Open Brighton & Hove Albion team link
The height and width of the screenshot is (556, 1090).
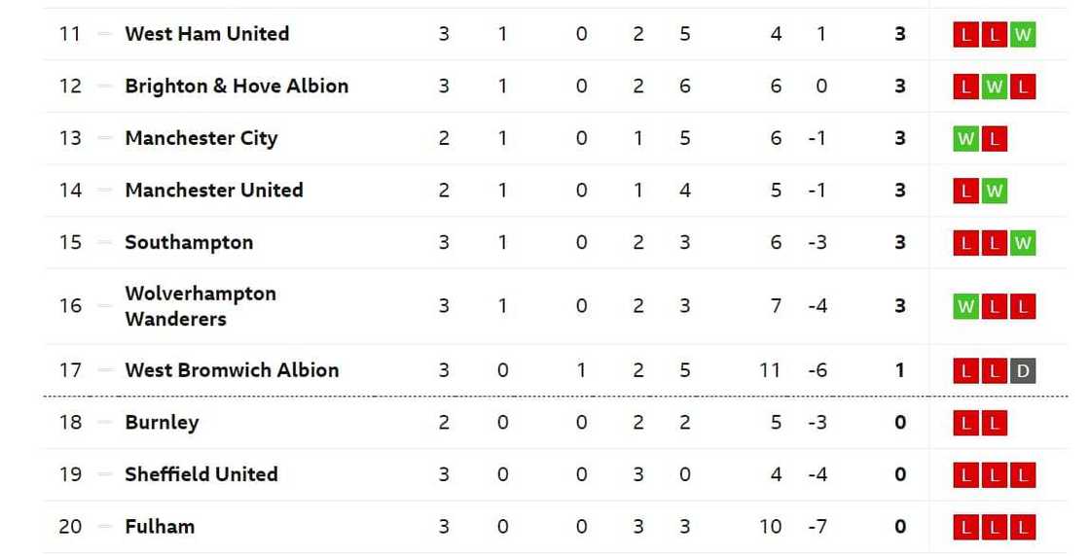click(236, 86)
